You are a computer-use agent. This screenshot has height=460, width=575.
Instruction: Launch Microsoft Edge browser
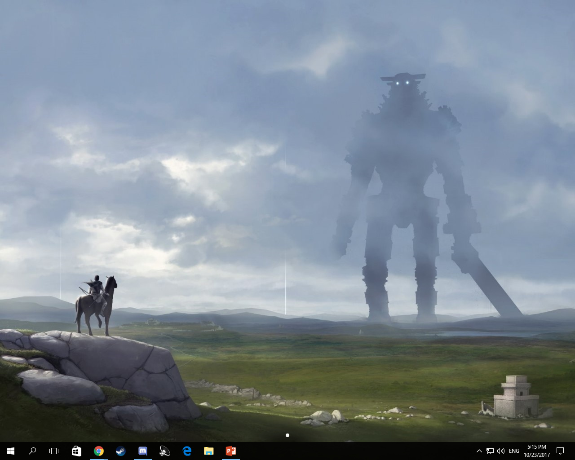[187, 451]
